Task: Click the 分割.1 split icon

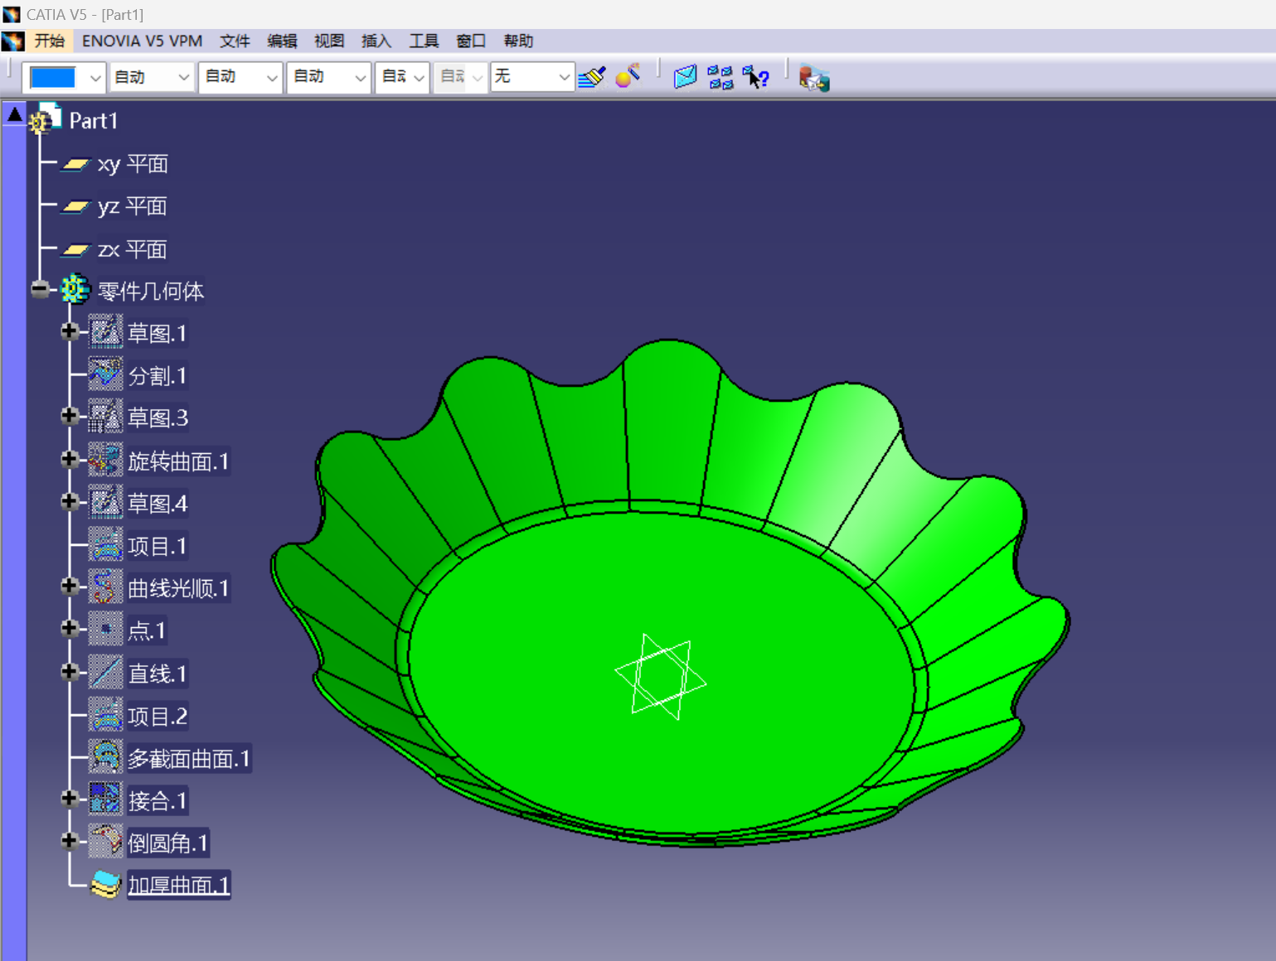Action: [105, 374]
